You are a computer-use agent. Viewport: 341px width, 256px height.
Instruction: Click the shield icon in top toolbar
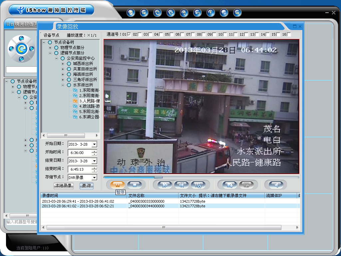(131, 13)
